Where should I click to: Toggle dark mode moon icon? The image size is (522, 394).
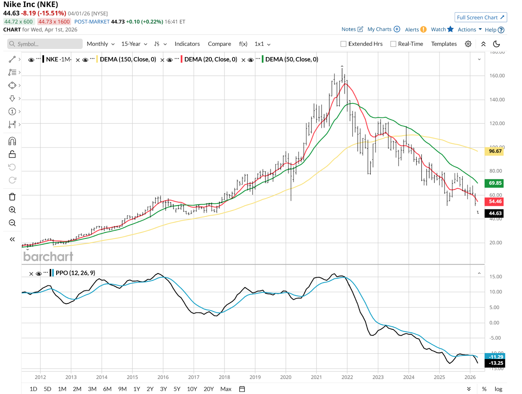point(497,44)
